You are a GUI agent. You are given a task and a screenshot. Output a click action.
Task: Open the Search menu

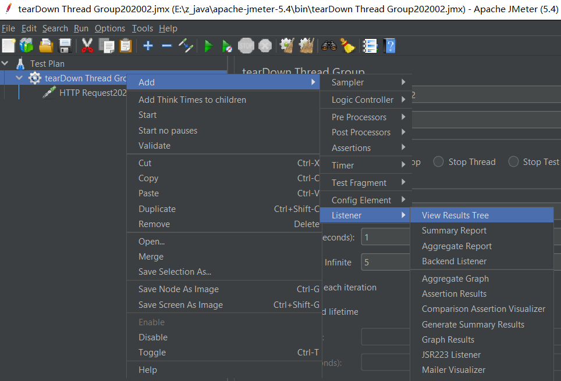pyautogui.click(x=55, y=28)
